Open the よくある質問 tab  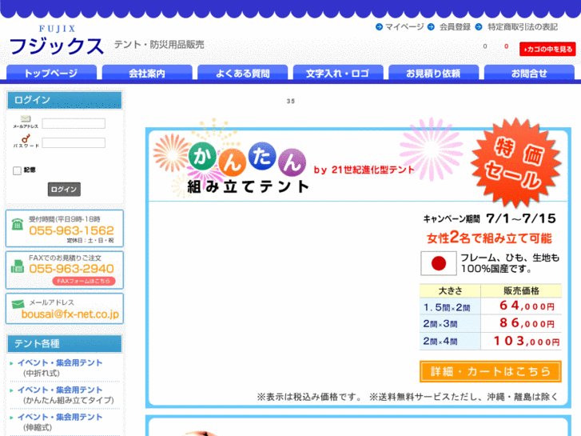click(x=243, y=73)
